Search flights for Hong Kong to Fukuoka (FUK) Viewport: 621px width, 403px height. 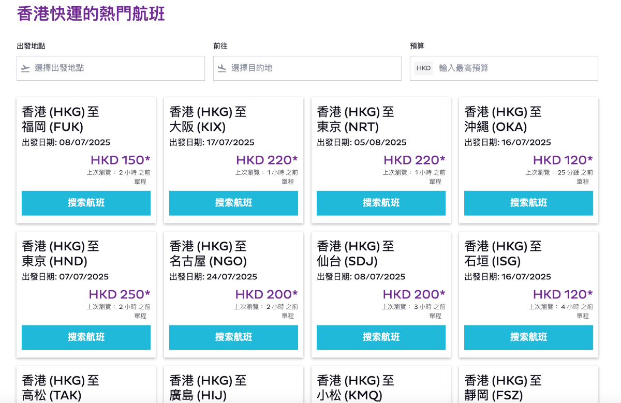point(86,203)
